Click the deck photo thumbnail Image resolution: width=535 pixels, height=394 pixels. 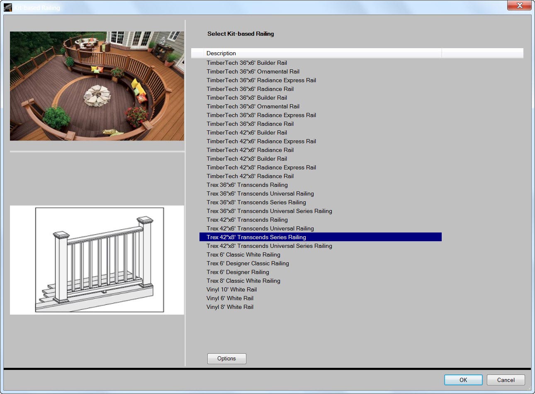[97, 86]
